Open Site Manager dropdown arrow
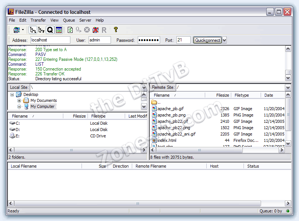 23,30
